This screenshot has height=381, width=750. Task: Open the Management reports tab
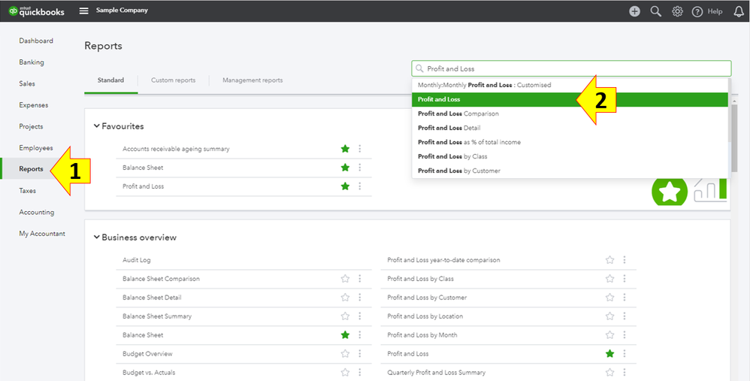tap(253, 80)
